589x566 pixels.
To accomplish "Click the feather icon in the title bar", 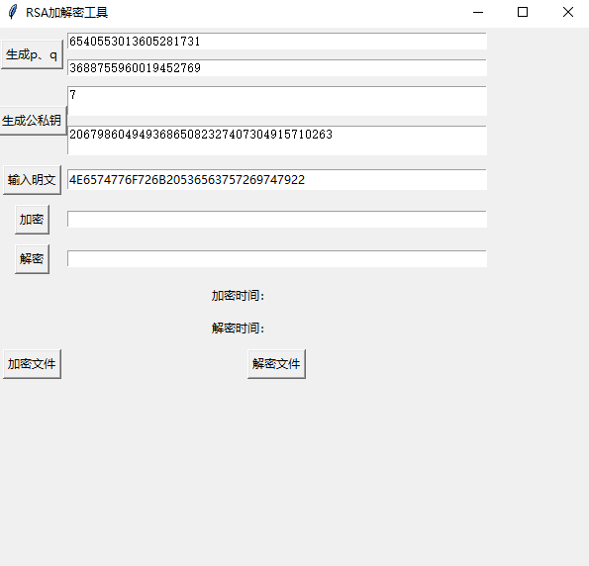I will point(13,12).
